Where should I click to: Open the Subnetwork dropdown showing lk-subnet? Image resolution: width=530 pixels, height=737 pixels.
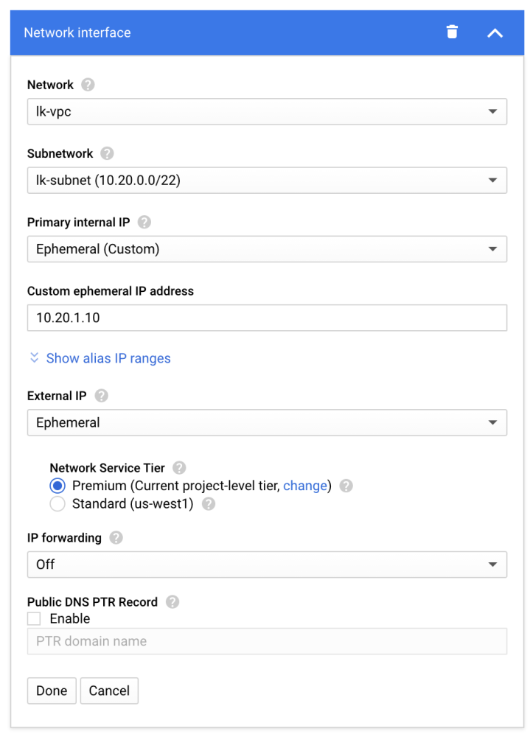tap(267, 181)
